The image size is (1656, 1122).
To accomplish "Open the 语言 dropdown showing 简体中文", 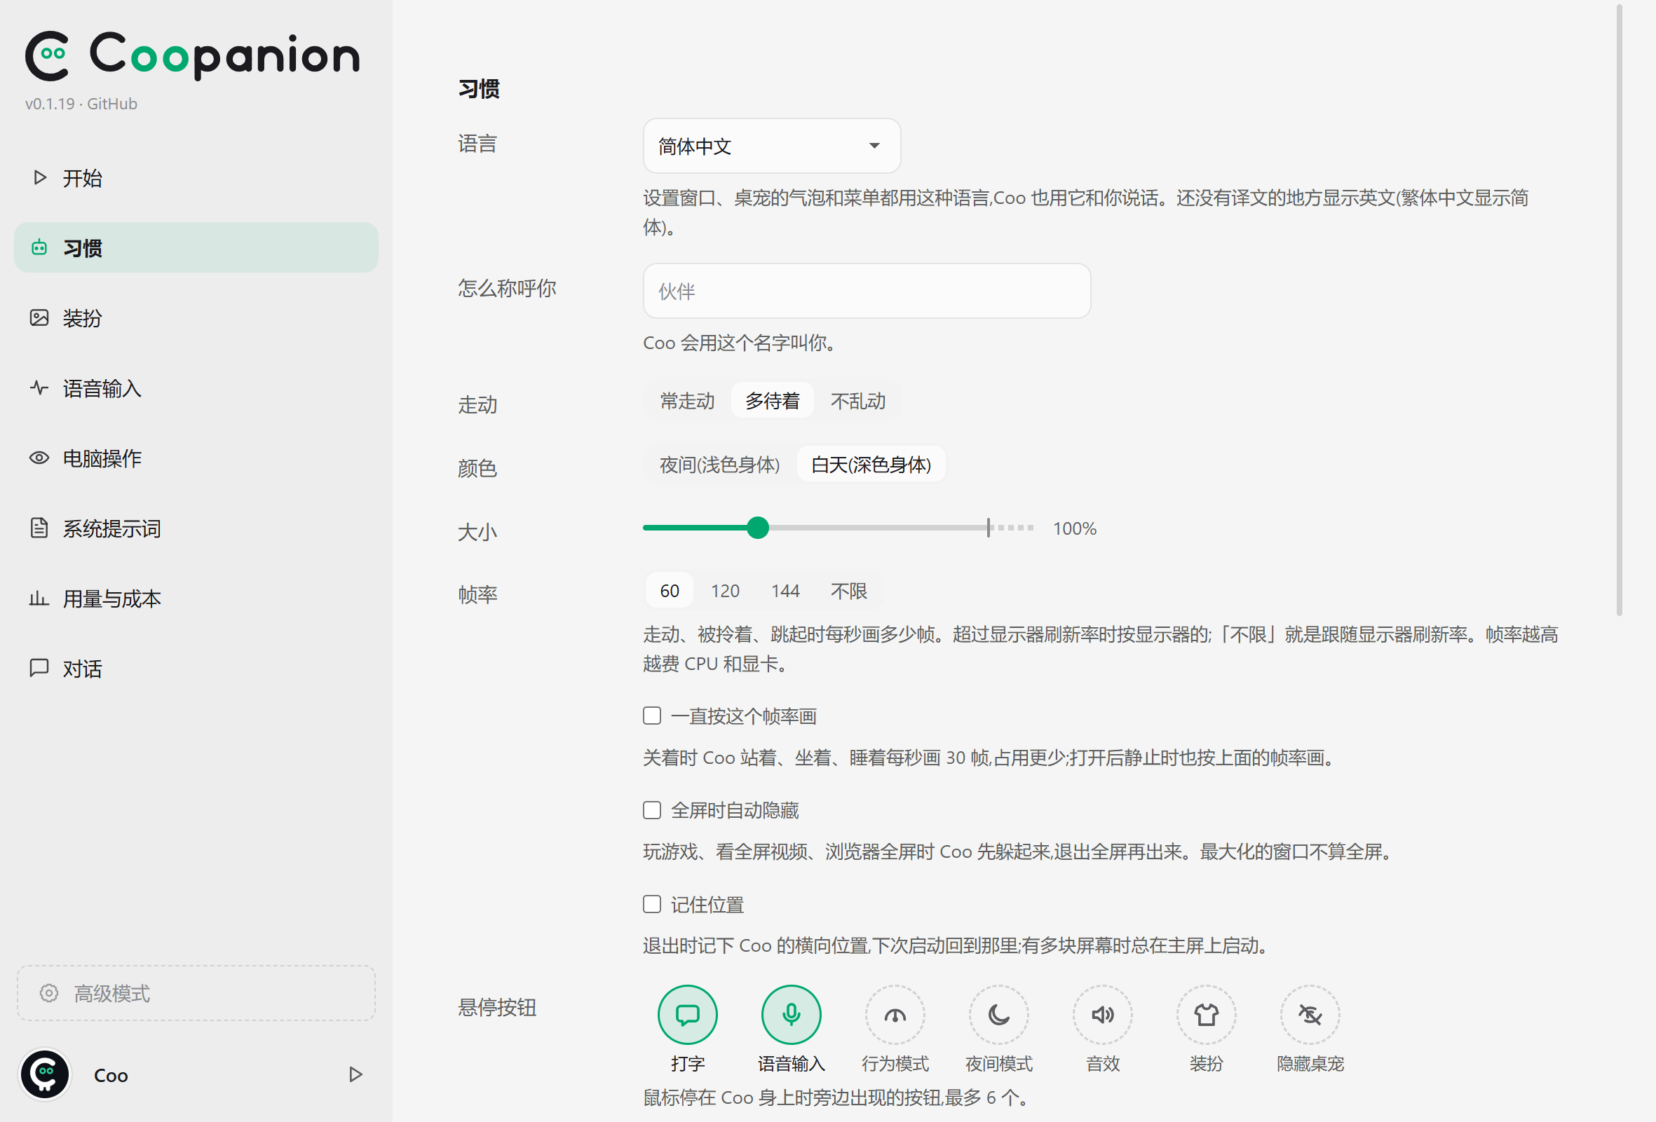I will (x=772, y=146).
